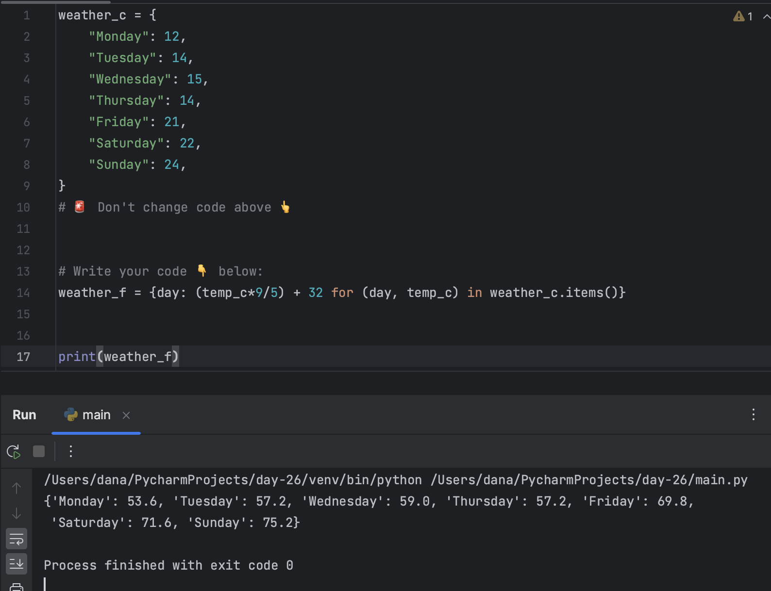
Task: Click line number 17 in the gutter
Action: (23, 357)
